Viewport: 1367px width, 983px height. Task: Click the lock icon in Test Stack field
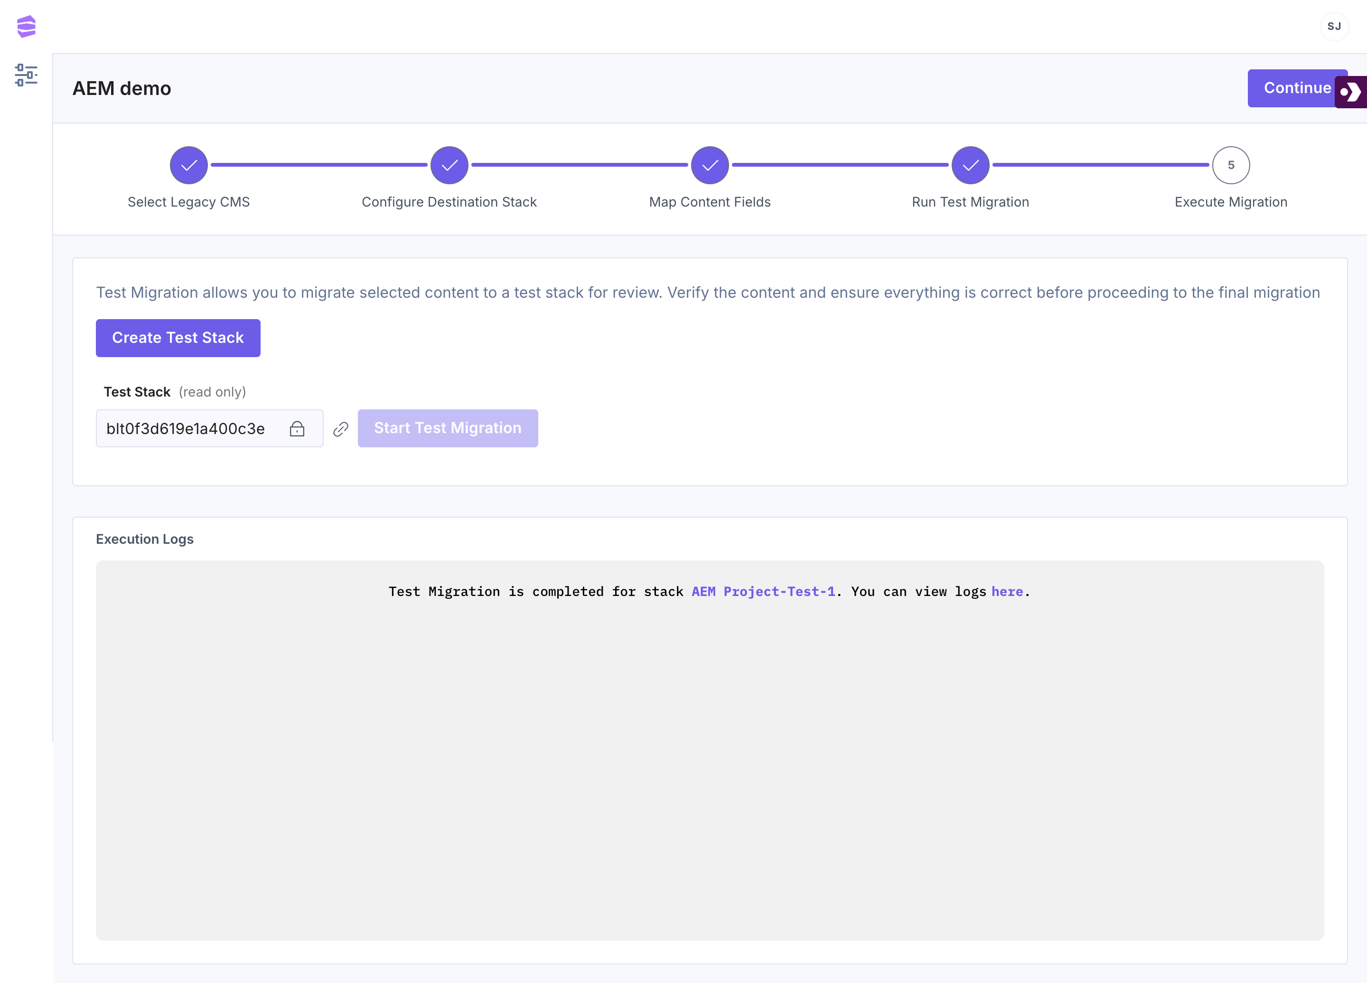[297, 429]
